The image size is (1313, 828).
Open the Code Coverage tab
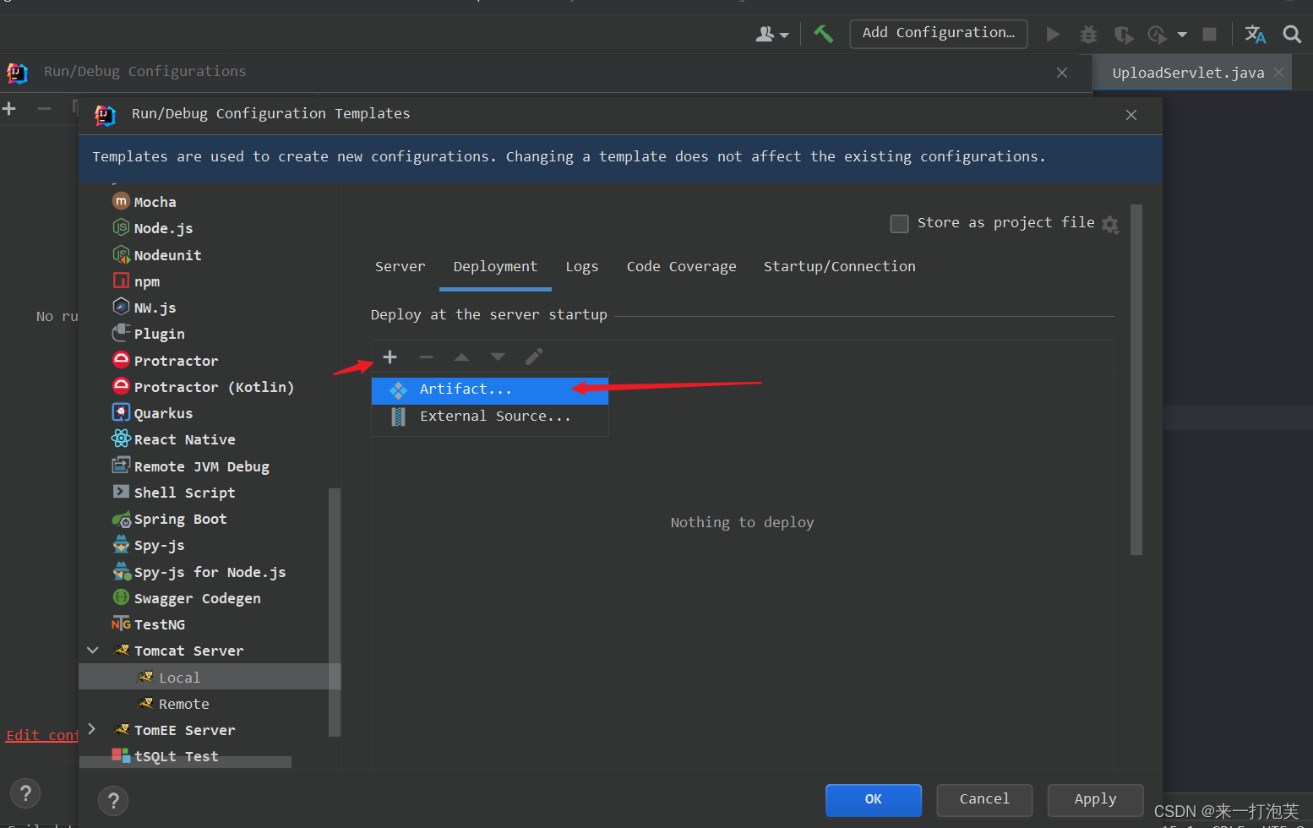pos(682,267)
